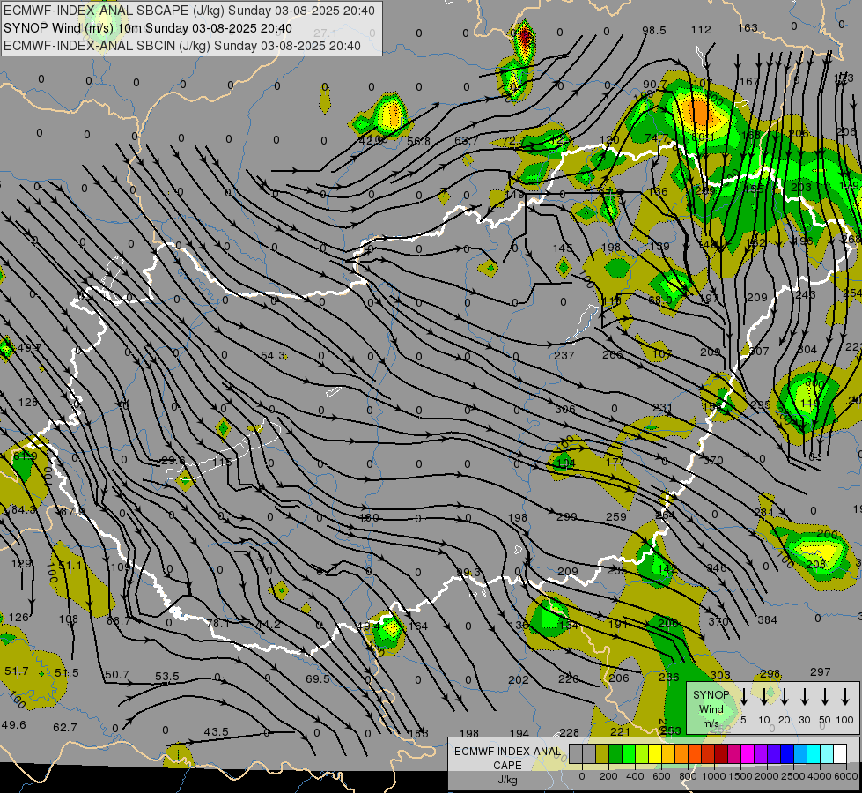
Task: Click the 99.3 value near the border
Action: (468, 573)
